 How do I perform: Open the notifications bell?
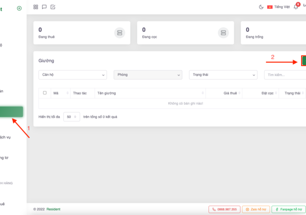click(295, 7)
